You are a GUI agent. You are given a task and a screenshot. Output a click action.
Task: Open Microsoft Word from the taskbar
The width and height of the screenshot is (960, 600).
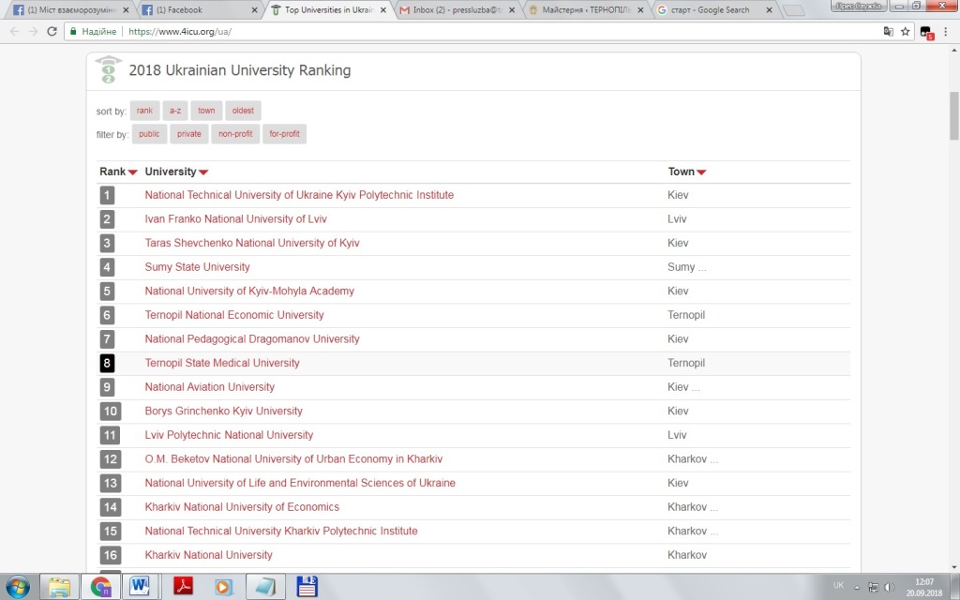[142, 587]
